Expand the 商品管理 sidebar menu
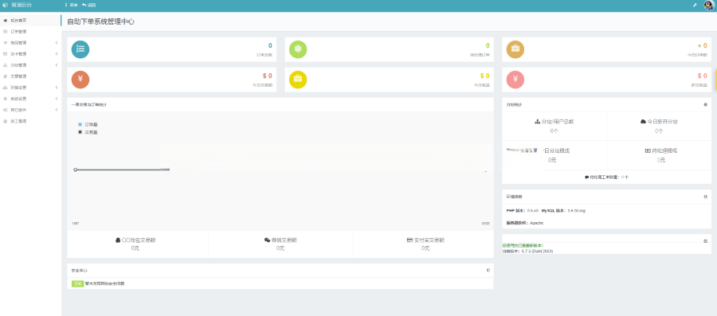717x316 pixels. 30,42
